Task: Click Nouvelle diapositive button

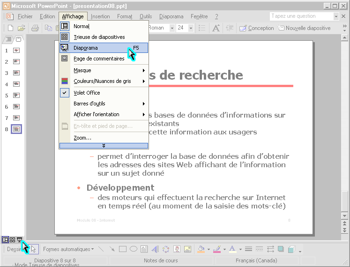Action: [304, 28]
